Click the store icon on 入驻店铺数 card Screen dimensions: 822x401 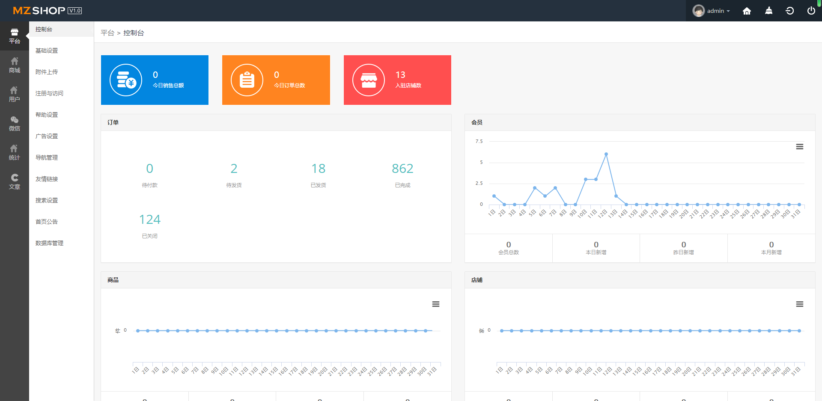click(x=369, y=80)
